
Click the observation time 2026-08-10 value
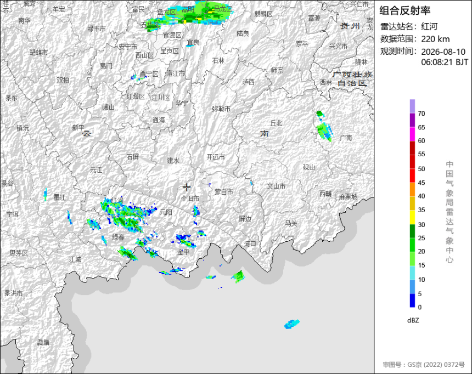coord(443,52)
